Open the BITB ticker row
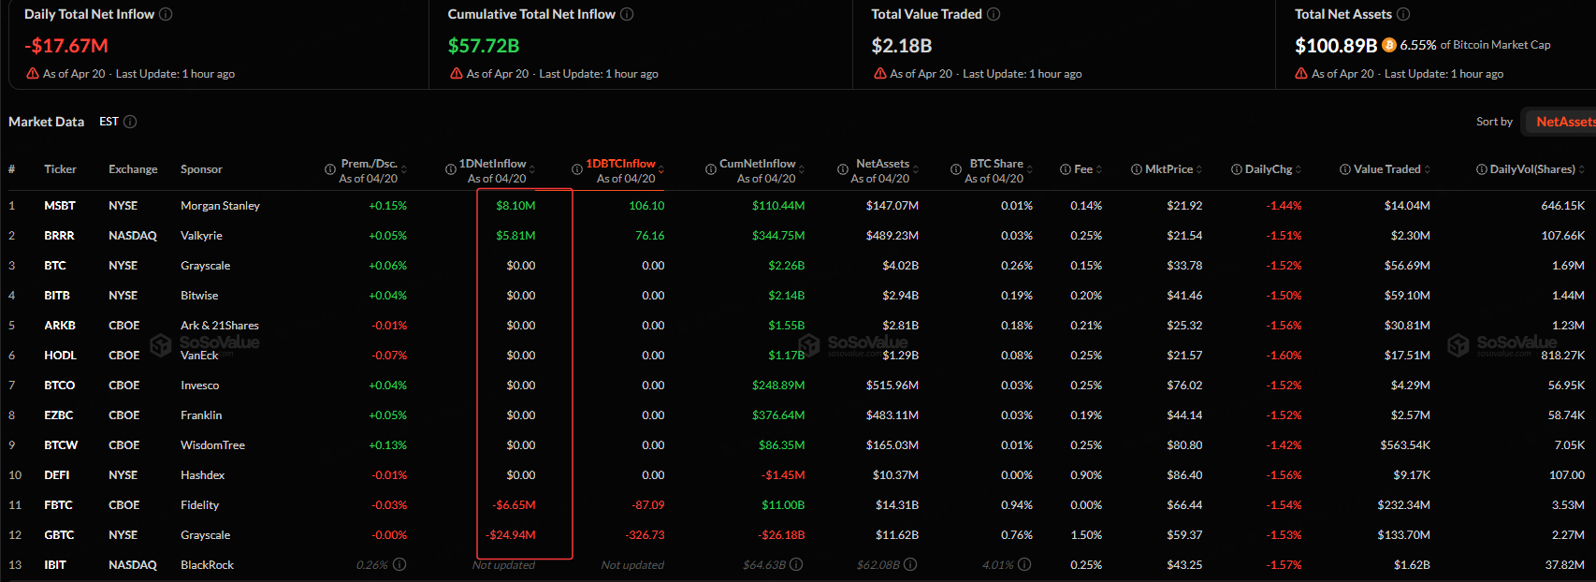This screenshot has height=582, width=1596. (57, 295)
